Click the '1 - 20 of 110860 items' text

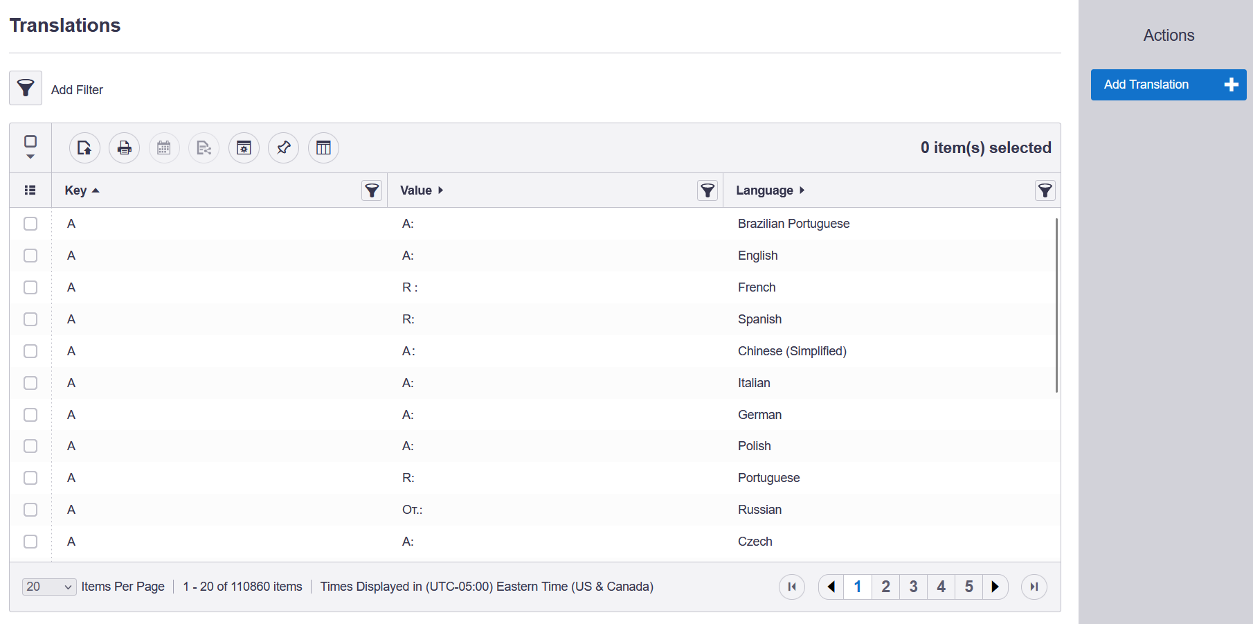[x=242, y=587]
